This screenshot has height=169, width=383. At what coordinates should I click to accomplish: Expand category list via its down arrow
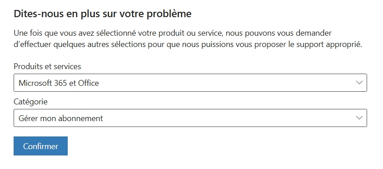click(359, 118)
